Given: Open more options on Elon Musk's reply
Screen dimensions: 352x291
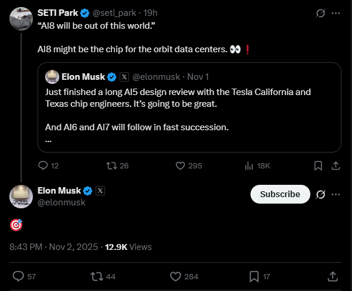Looking at the screenshot, I should [x=336, y=194].
